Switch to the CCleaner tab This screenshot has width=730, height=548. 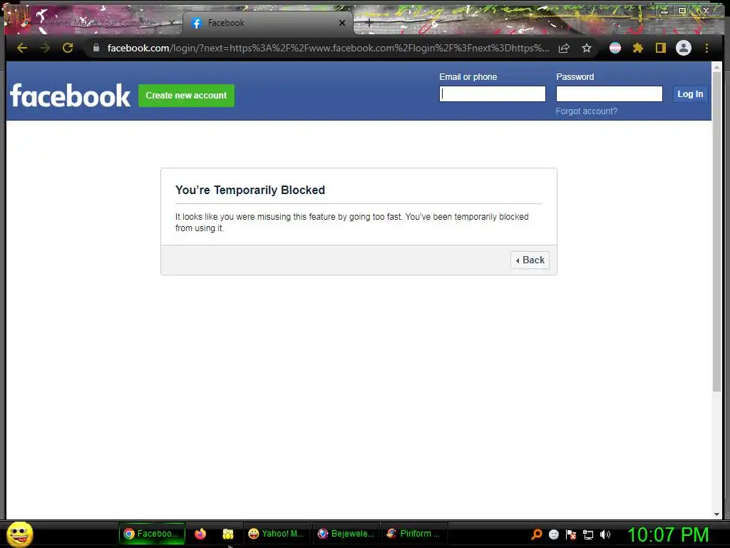pyautogui.click(x=98, y=23)
